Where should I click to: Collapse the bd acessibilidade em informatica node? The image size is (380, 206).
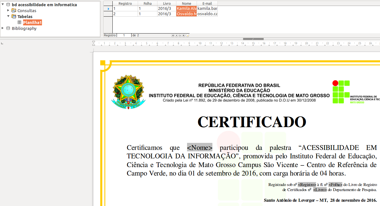[x=3, y=5]
